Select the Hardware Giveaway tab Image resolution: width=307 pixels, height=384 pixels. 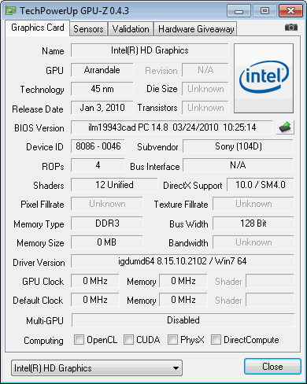point(196,29)
